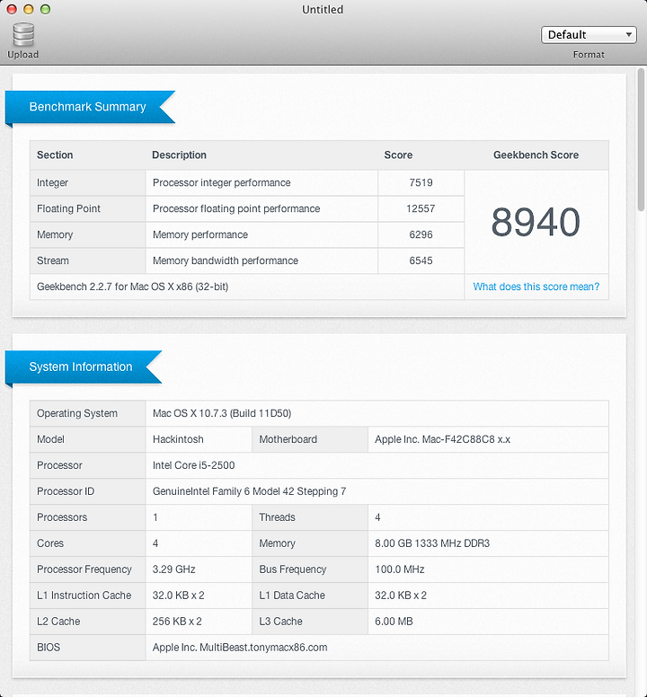Click the Memory score 6296
This screenshot has width=647, height=697.
pyautogui.click(x=421, y=234)
